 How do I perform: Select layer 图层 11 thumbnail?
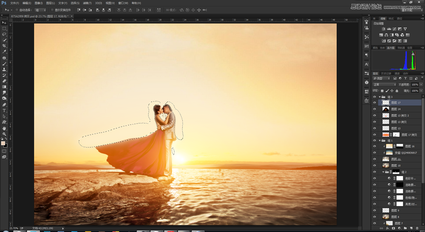coord(386,159)
